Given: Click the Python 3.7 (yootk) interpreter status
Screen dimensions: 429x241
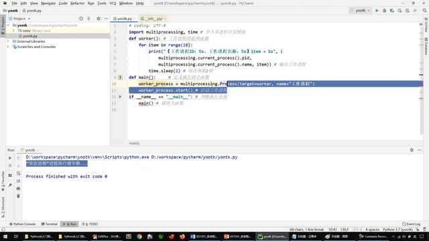Looking at the screenshot, I should (397, 230).
